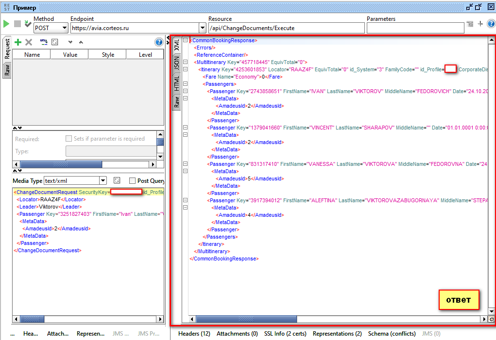The height and width of the screenshot is (340, 496).
Task: Click the gray Cancel request stop button
Action: coord(17,24)
